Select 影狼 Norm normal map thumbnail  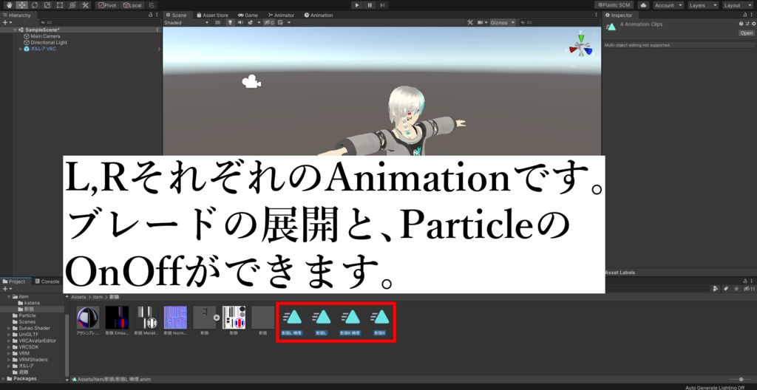point(175,318)
